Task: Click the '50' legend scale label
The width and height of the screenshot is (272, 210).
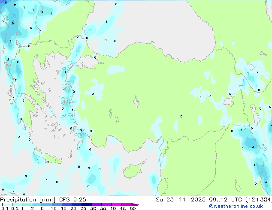Action: (x=133, y=208)
